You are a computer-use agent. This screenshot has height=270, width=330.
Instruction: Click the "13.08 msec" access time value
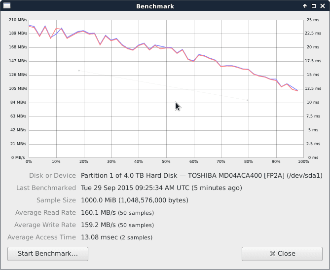(99, 237)
